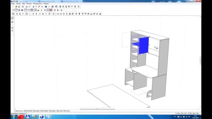Open a project with the folder icon
This screenshot has height=119, width=212.
point(16,7)
